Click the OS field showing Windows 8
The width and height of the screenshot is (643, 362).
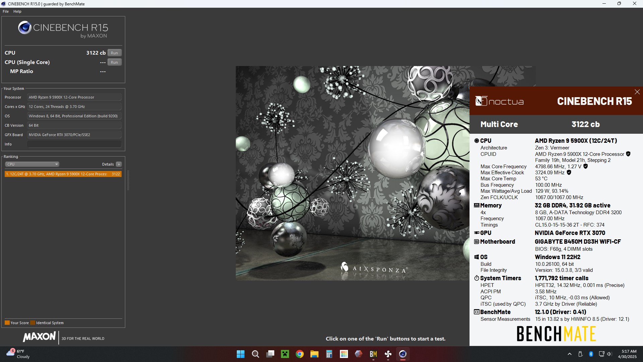pos(74,116)
